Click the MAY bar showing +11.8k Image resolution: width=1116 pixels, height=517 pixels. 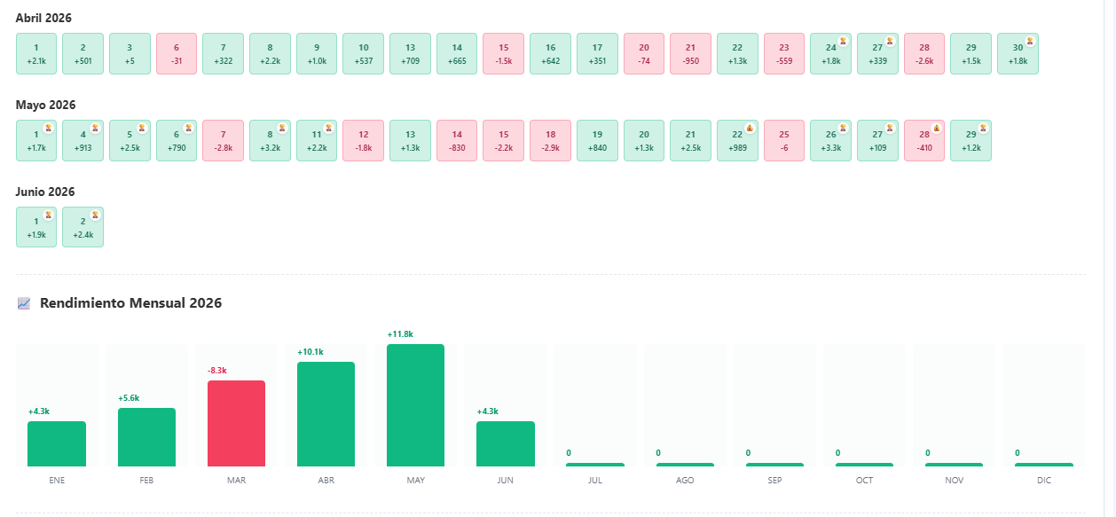[415, 405]
